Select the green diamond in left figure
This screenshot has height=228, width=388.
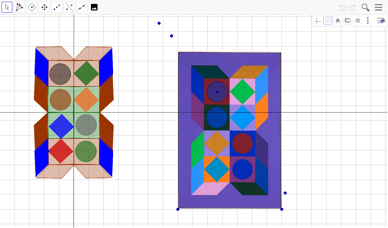tap(86, 73)
